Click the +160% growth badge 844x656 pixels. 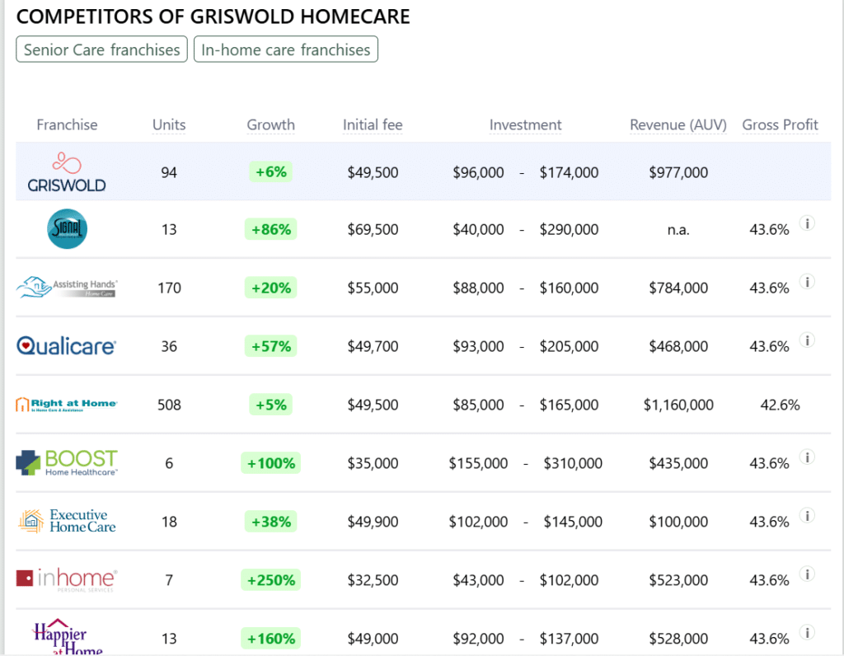(270, 639)
